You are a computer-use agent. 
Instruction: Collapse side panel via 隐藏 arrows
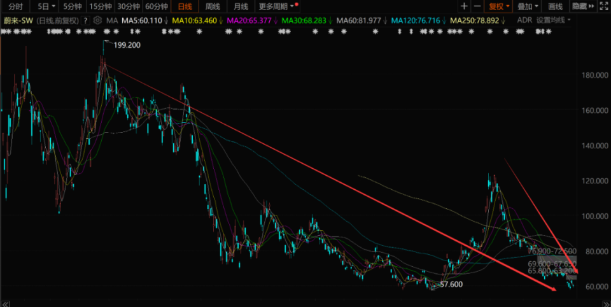[583, 6]
